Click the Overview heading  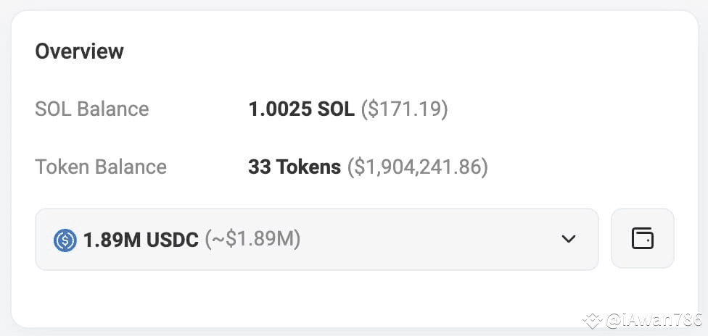tap(80, 51)
